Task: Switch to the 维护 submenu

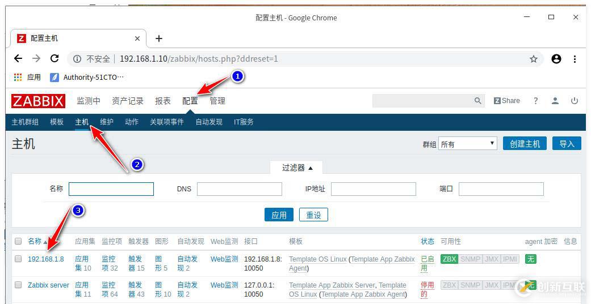Action: (x=107, y=122)
